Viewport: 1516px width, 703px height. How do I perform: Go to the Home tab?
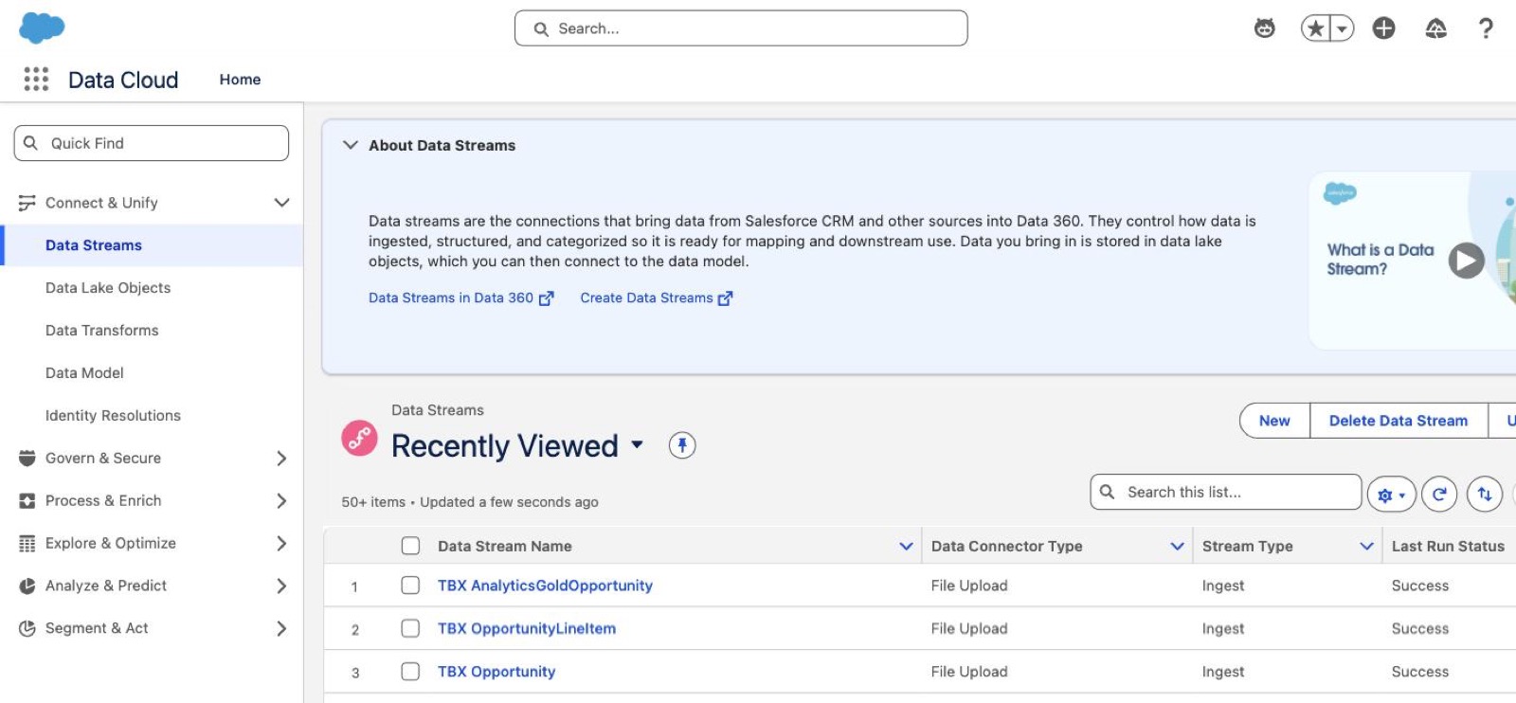click(x=240, y=80)
